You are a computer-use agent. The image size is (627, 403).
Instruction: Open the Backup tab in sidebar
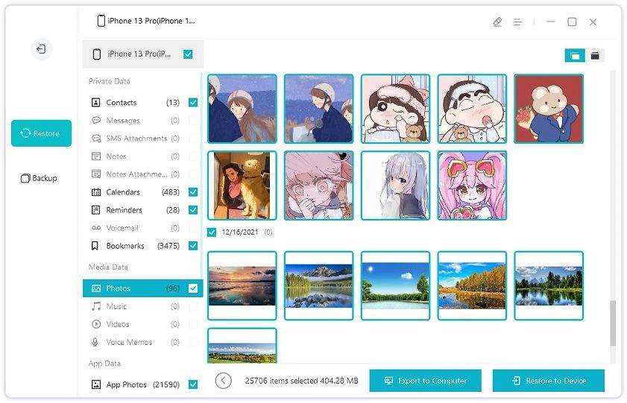(x=40, y=178)
